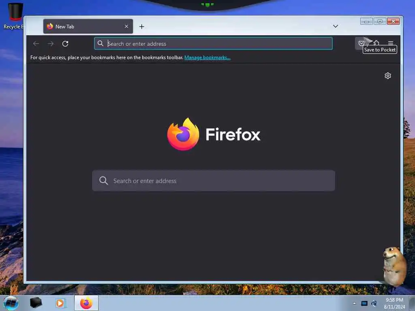Click the back navigation arrow
This screenshot has width=415, height=311.
tap(36, 44)
